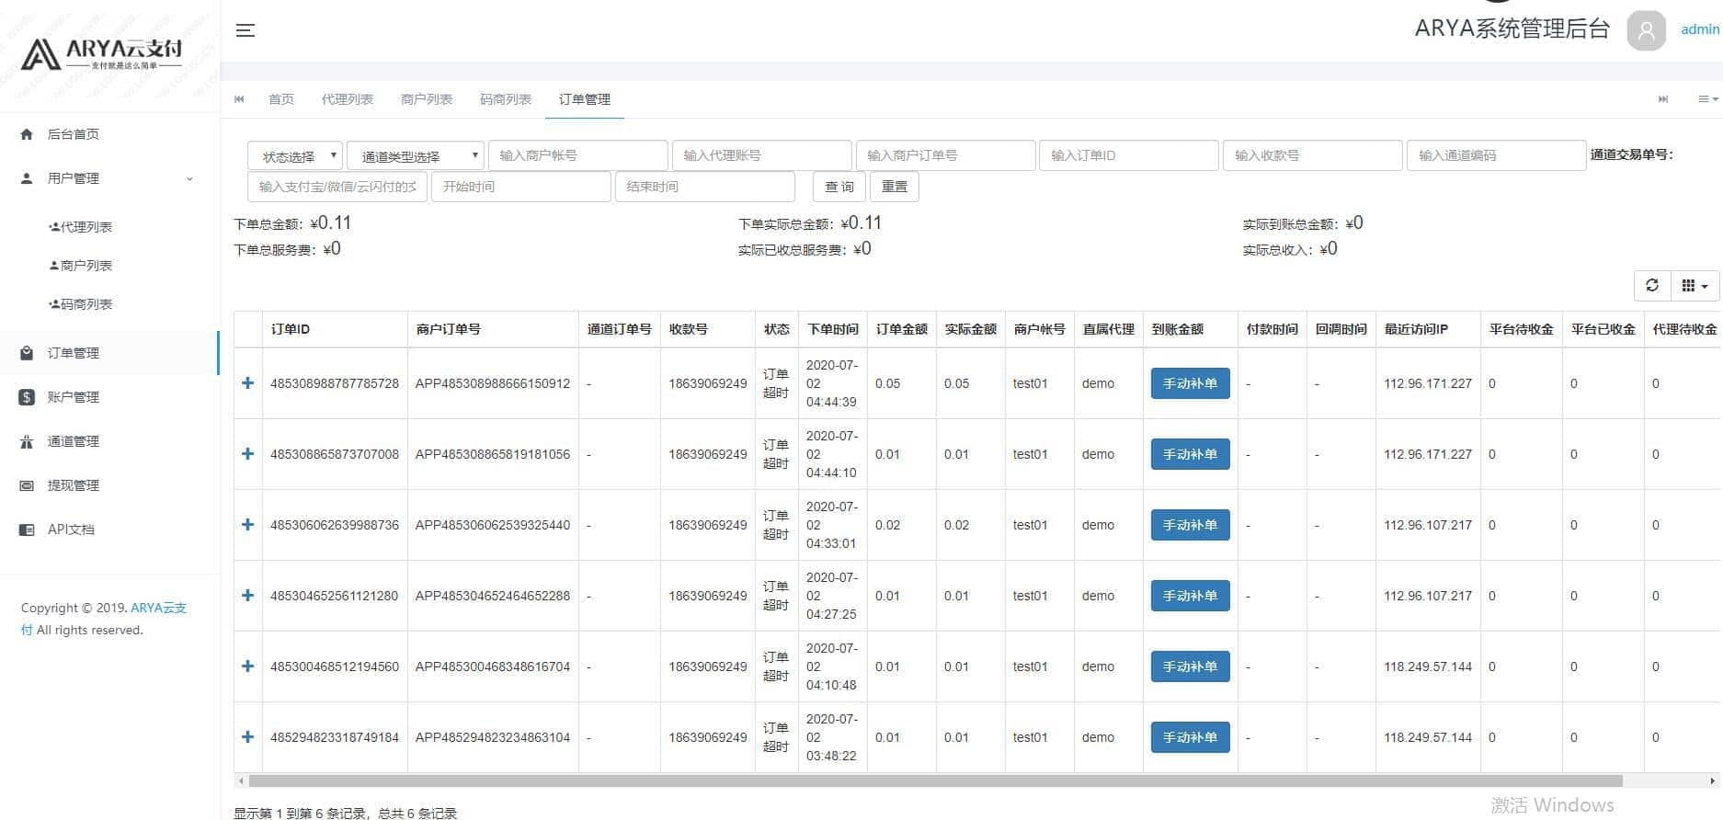The image size is (1723, 820).
Task: Click the API文档 sidebar icon
Action: point(27,530)
